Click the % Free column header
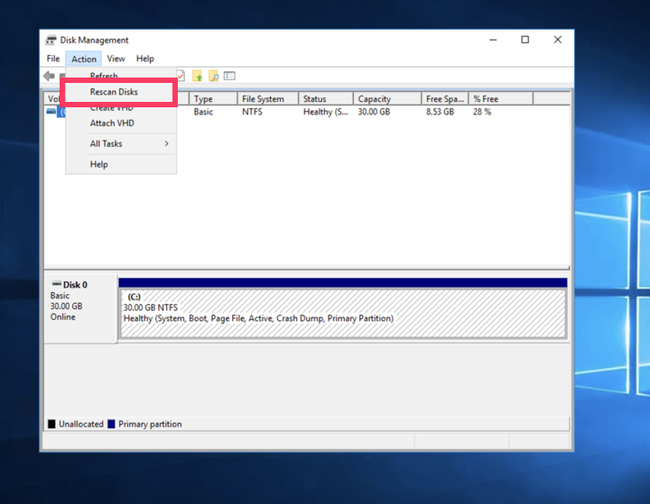 [x=501, y=99]
